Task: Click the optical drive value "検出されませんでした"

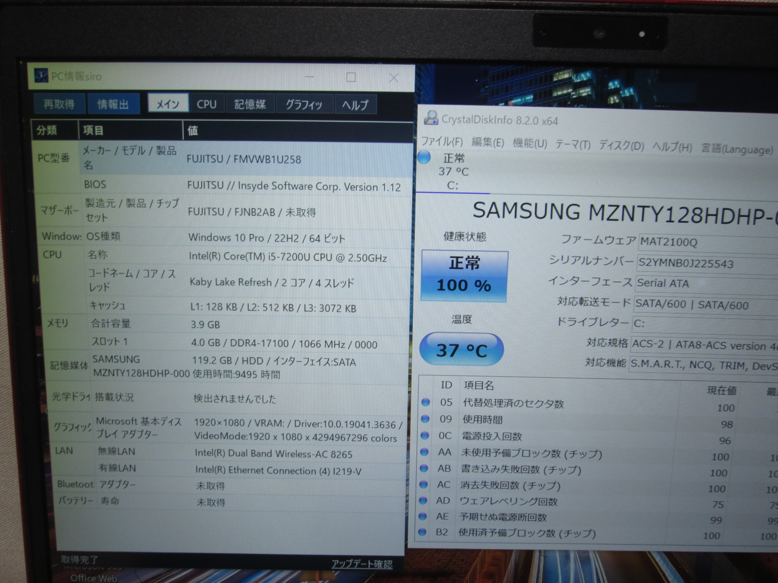Action: click(235, 399)
